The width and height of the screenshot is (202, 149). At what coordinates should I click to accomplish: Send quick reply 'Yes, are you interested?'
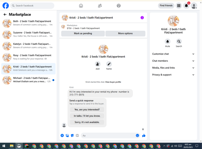pos(87,109)
